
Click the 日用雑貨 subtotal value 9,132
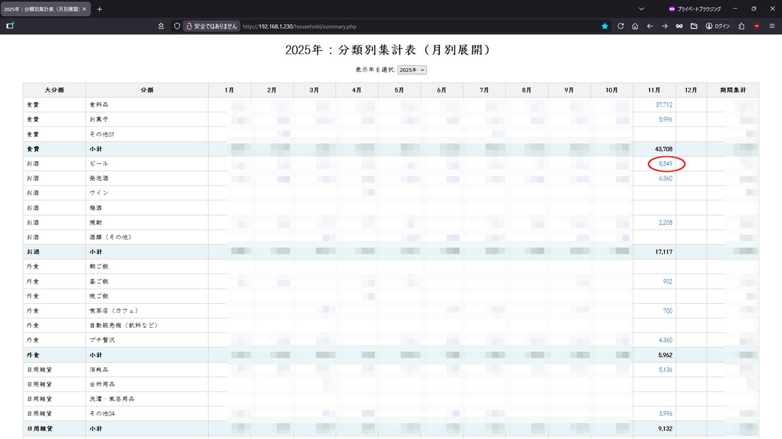(664, 429)
